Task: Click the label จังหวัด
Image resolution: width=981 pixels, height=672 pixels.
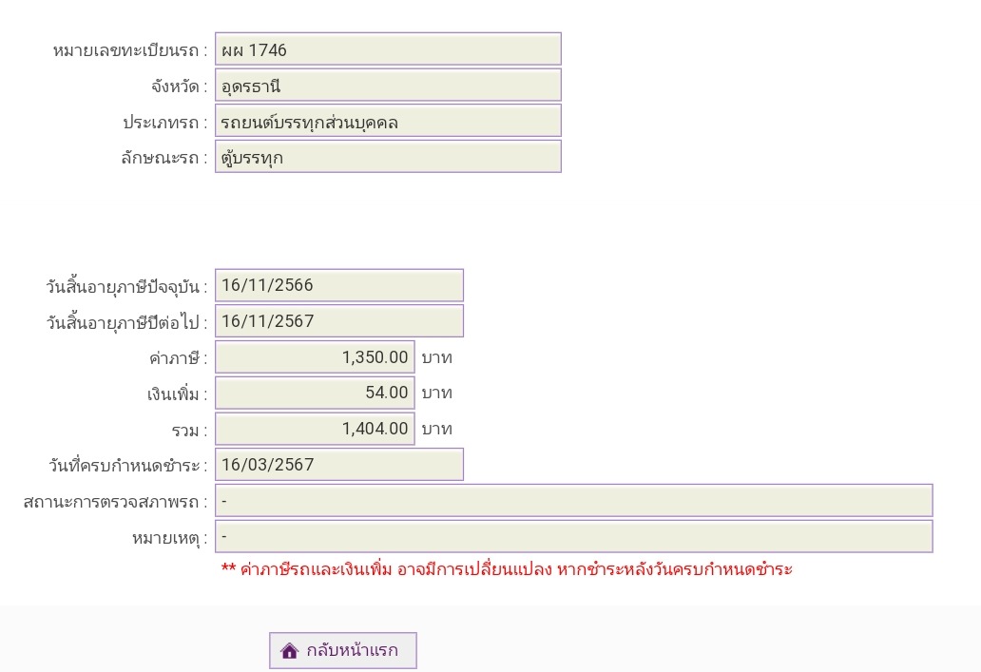Action: [179, 87]
